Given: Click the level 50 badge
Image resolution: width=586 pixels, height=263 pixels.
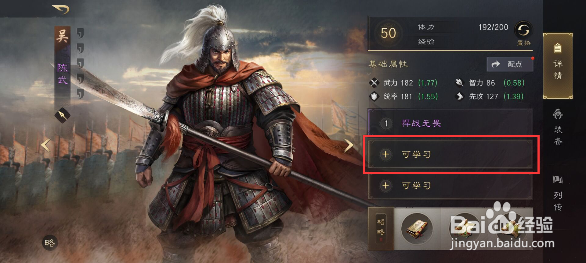Looking at the screenshot, I should pos(388,33).
